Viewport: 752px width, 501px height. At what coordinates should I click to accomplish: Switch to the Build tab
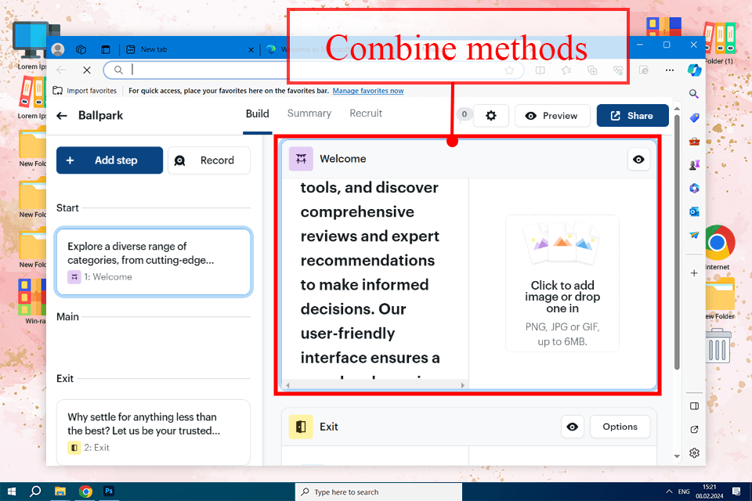pyautogui.click(x=258, y=114)
